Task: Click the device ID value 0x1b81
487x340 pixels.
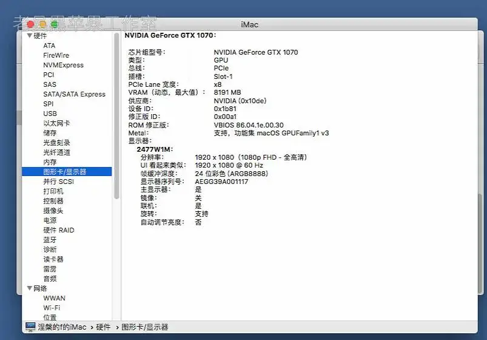Action: (225, 109)
